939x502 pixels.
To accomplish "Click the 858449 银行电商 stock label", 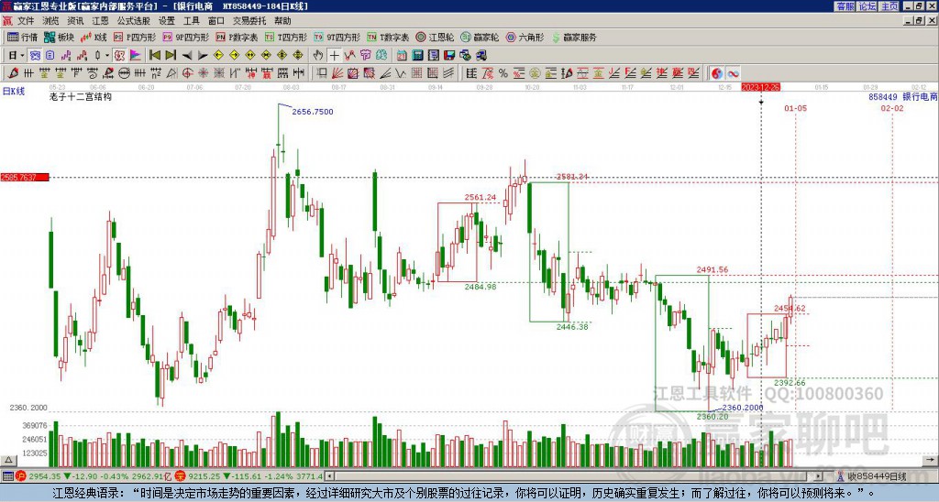I will pos(902,96).
